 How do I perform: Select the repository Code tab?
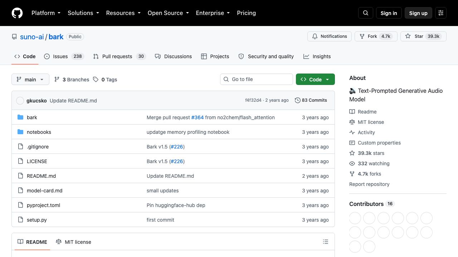pos(25,56)
